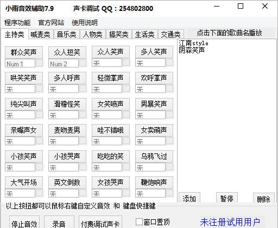Screen dimensions: 278x228
Task: Play the 小孩哭声 sound effect
Action: point(67,156)
